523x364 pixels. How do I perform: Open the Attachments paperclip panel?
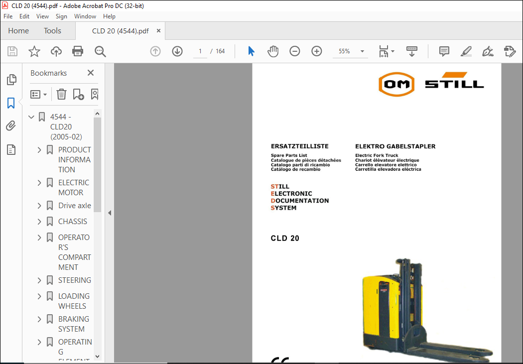click(11, 126)
